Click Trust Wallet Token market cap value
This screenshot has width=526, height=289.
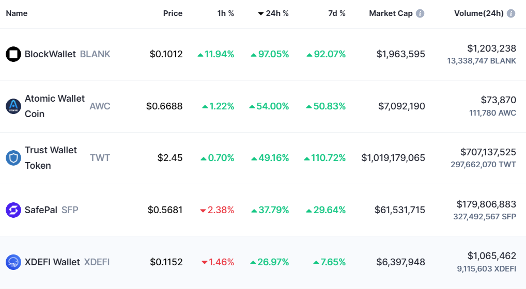pos(393,158)
